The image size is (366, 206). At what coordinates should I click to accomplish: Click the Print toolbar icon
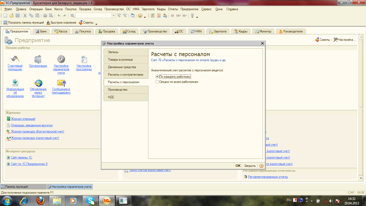(x=46, y=16)
